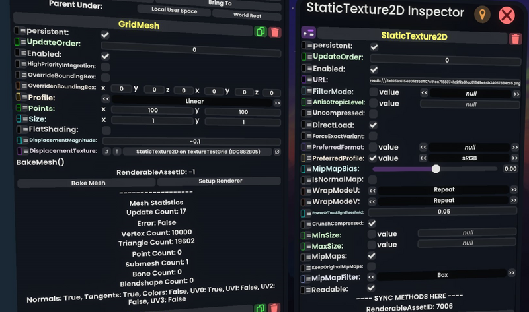
Task: Click the curved-arrow icon next to DisplacementTexture label
Action: (106, 152)
